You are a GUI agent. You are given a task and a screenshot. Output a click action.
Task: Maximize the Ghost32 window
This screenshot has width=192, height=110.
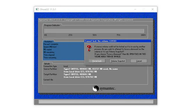144,9
